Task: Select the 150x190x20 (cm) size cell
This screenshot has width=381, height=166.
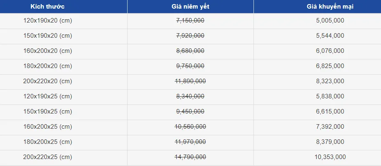Action: pyautogui.click(x=48, y=36)
